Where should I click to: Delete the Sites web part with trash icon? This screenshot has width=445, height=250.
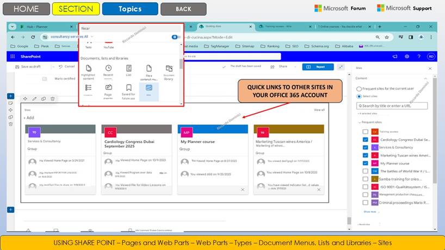point(52,98)
